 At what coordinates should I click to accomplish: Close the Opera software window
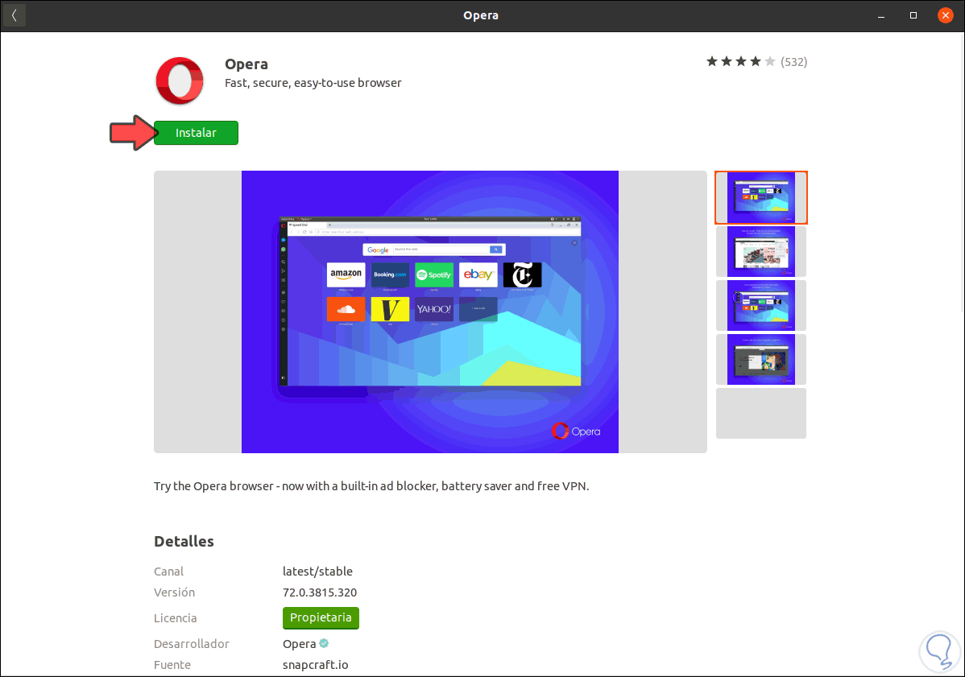pyautogui.click(x=946, y=15)
